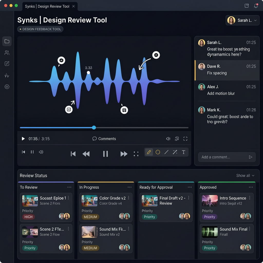The height and width of the screenshot is (263, 263).
Task: Open Mark K.'s comment at 01:26
Action: [x=227, y=116]
